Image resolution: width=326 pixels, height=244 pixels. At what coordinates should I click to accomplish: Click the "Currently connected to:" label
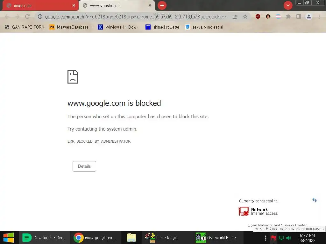click(259, 201)
